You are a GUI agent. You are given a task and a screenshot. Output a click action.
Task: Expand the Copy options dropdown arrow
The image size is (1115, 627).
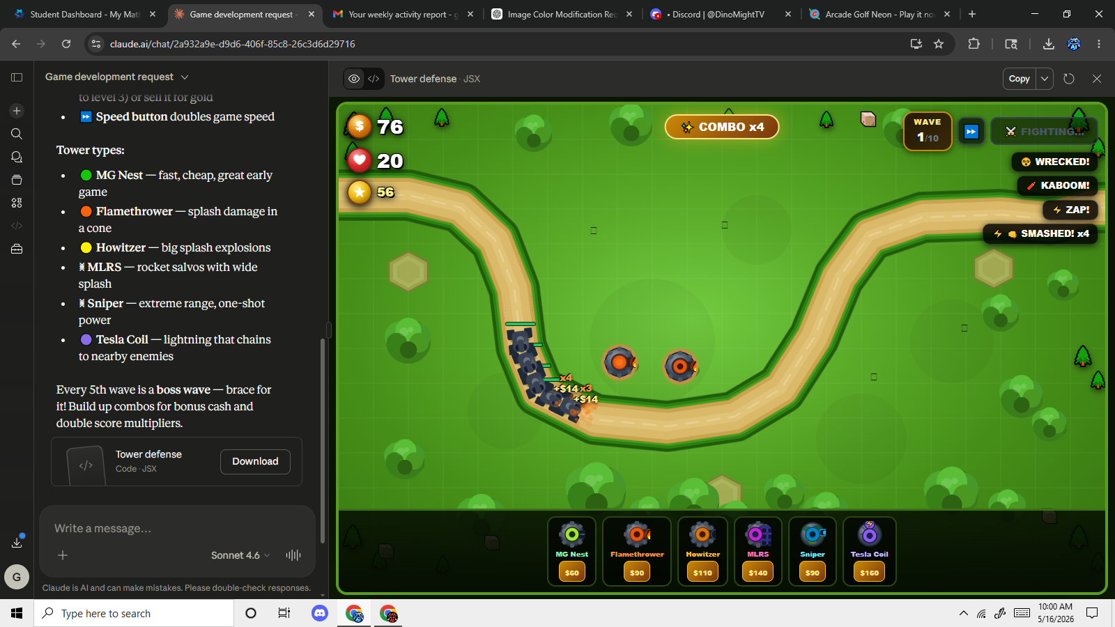coord(1044,79)
